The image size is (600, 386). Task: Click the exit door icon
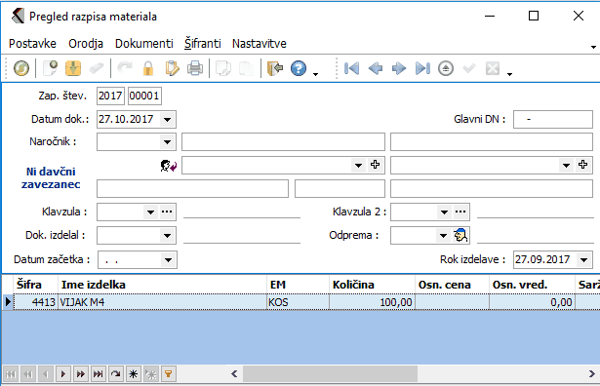tap(275, 69)
